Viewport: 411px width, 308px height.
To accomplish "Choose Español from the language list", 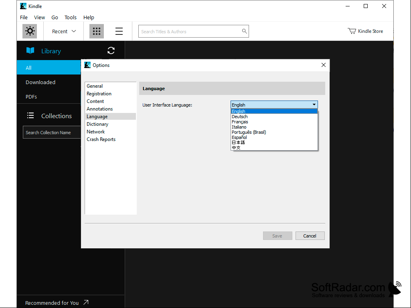I will coord(274,137).
